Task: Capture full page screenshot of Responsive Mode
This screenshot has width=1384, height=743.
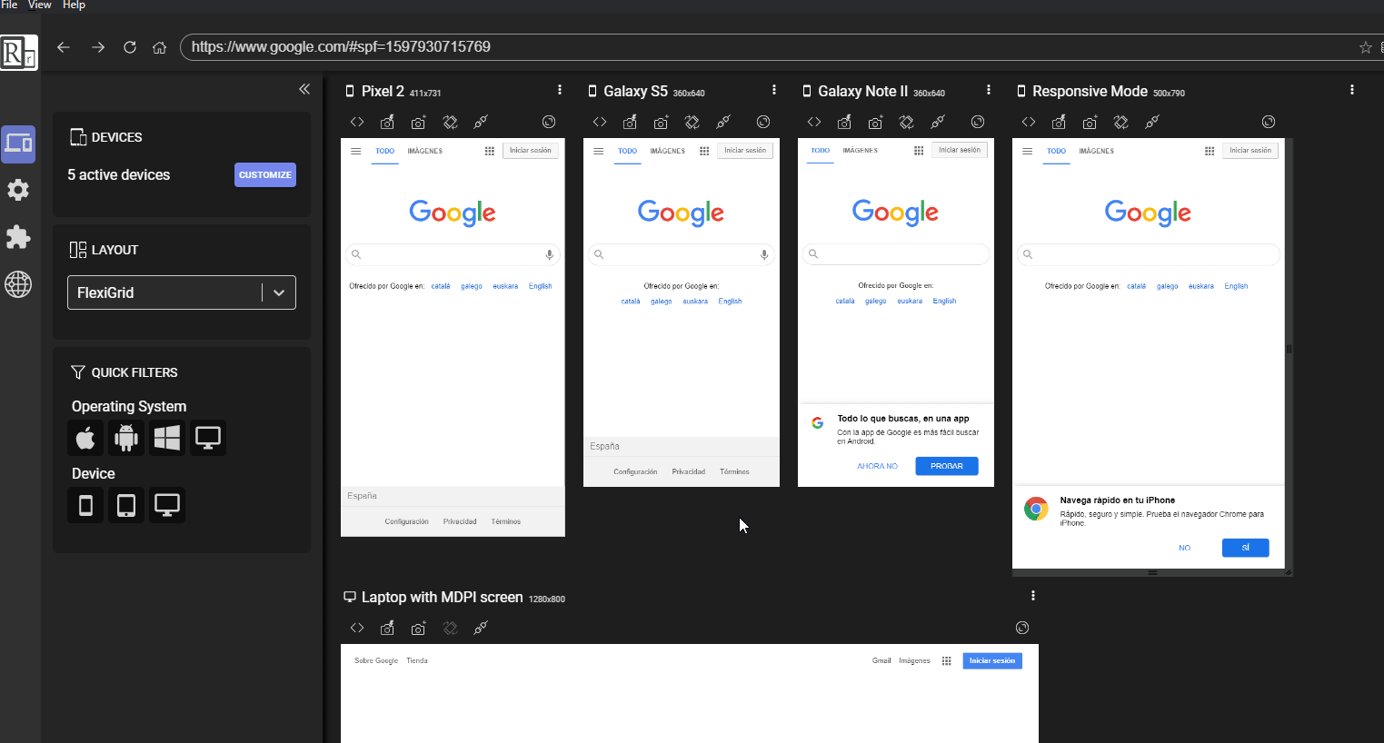Action: pos(1090,122)
